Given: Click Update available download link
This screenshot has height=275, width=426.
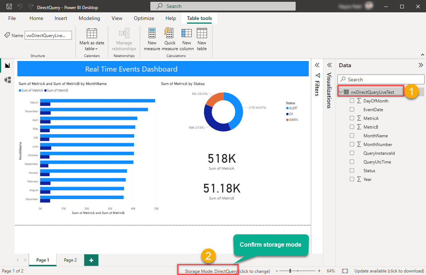Looking at the screenshot, I should [389, 271].
